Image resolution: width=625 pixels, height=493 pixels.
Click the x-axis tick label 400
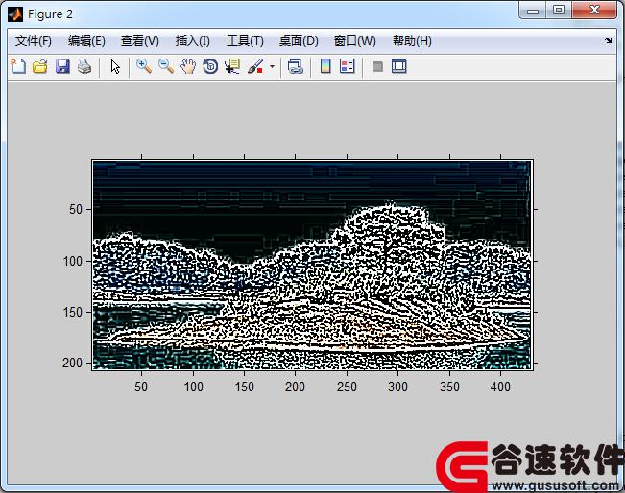500,387
